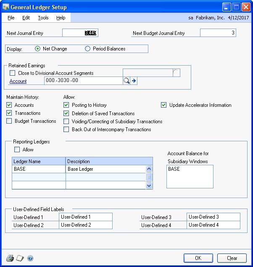The height and width of the screenshot is (267, 253).
Task: Click the User-Defined 2 label field
Action: (86, 225)
